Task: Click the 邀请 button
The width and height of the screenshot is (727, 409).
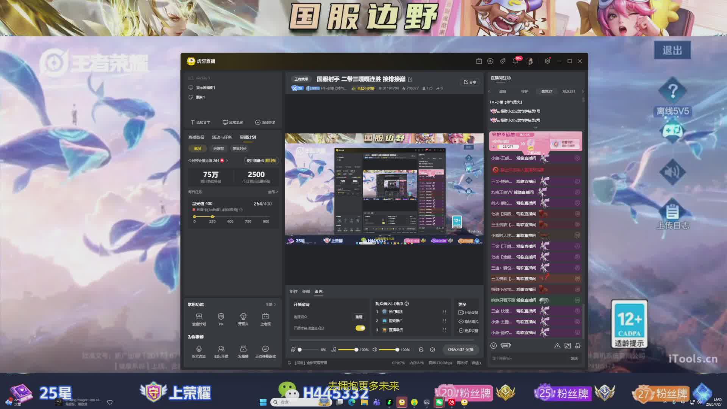Action: [359, 317]
